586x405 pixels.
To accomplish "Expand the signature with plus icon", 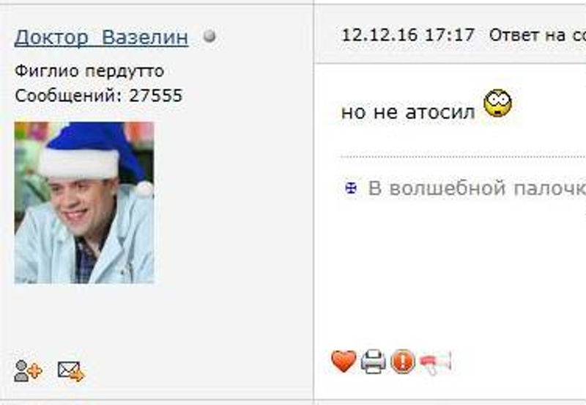I will [351, 188].
